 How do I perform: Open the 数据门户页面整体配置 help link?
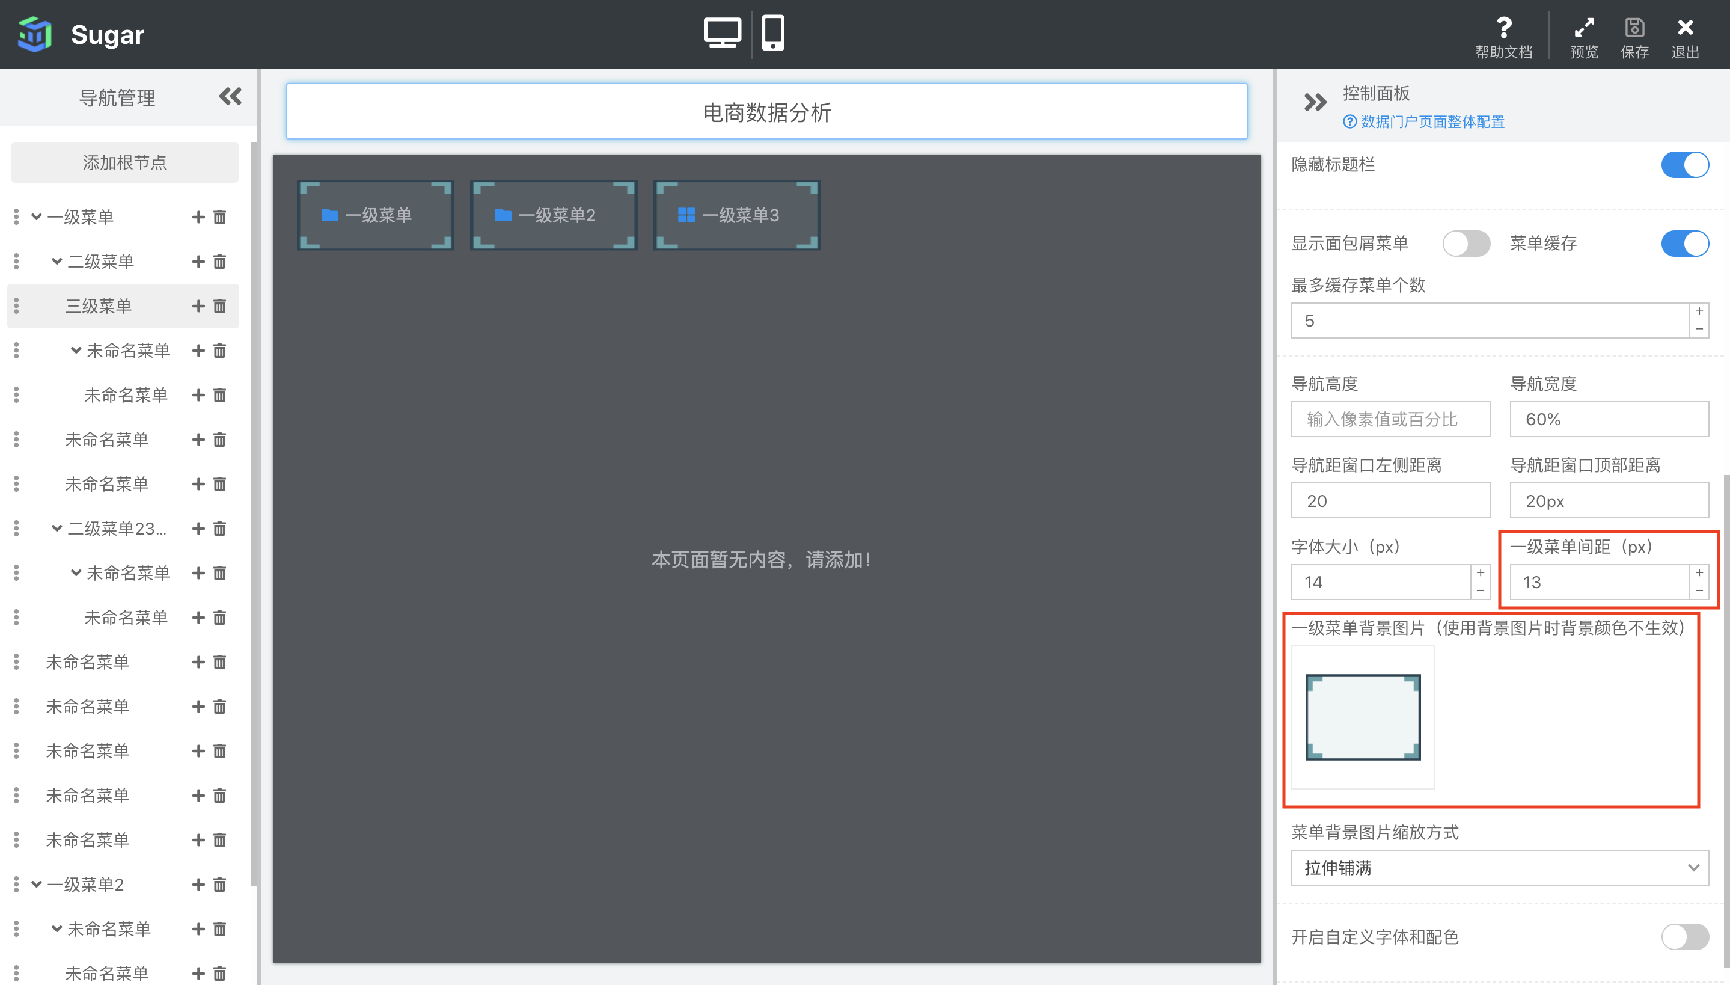[x=1424, y=121]
